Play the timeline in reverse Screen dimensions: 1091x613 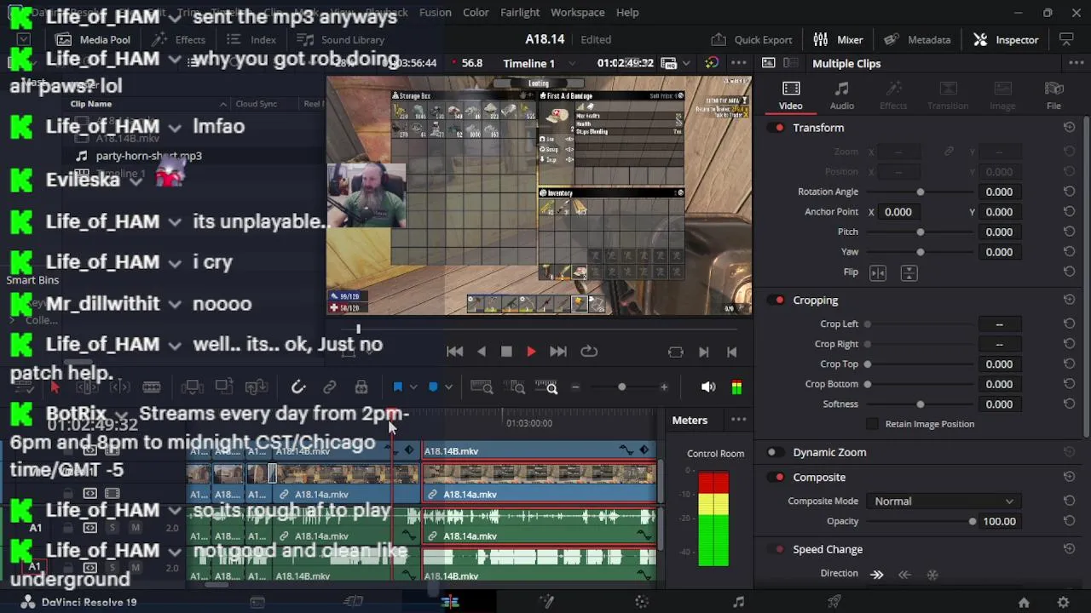[x=482, y=352]
